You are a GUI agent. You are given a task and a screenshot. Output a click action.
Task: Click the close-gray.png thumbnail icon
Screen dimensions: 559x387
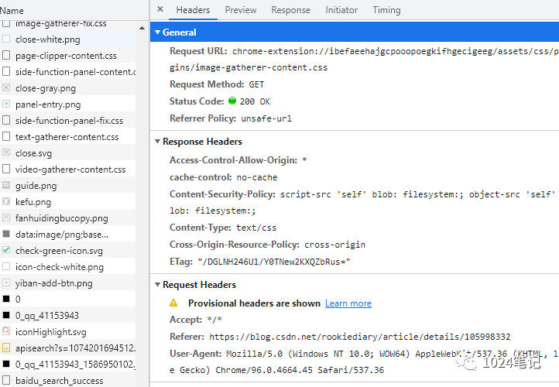6,88
